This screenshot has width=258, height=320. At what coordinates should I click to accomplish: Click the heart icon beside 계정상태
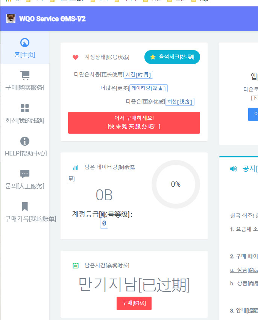click(76, 57)
